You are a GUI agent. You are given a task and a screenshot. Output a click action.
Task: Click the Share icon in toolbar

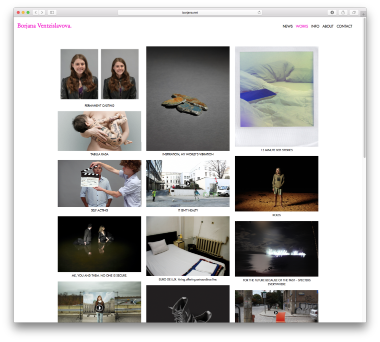(343, 12)
